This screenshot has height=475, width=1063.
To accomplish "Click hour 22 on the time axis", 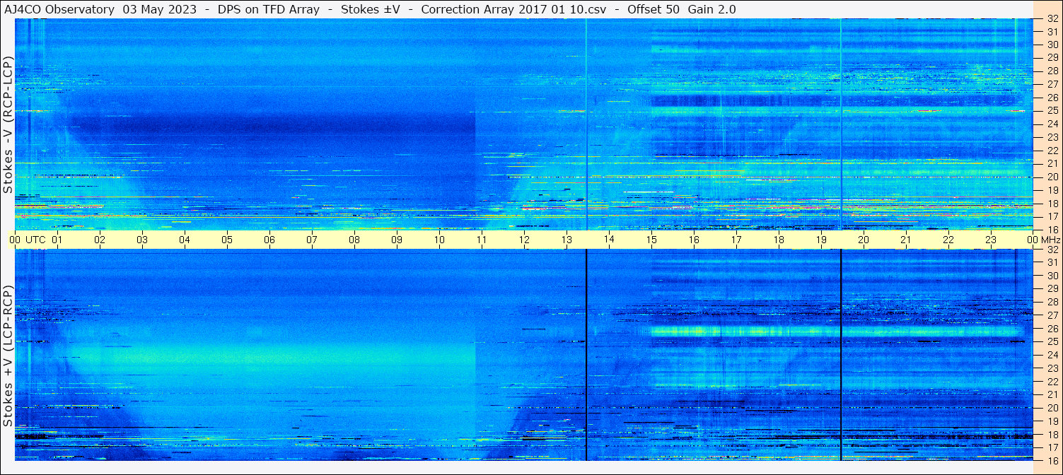I will click(x=948, y=240).
